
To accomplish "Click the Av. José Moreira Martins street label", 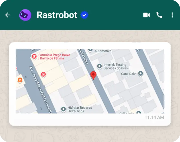I will [x=41, y=90].
